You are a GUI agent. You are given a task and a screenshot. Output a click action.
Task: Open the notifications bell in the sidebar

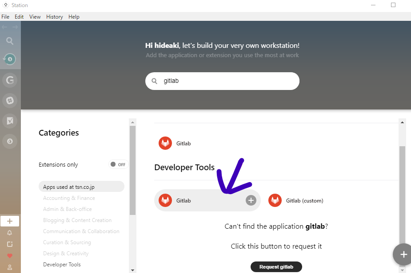10,233
